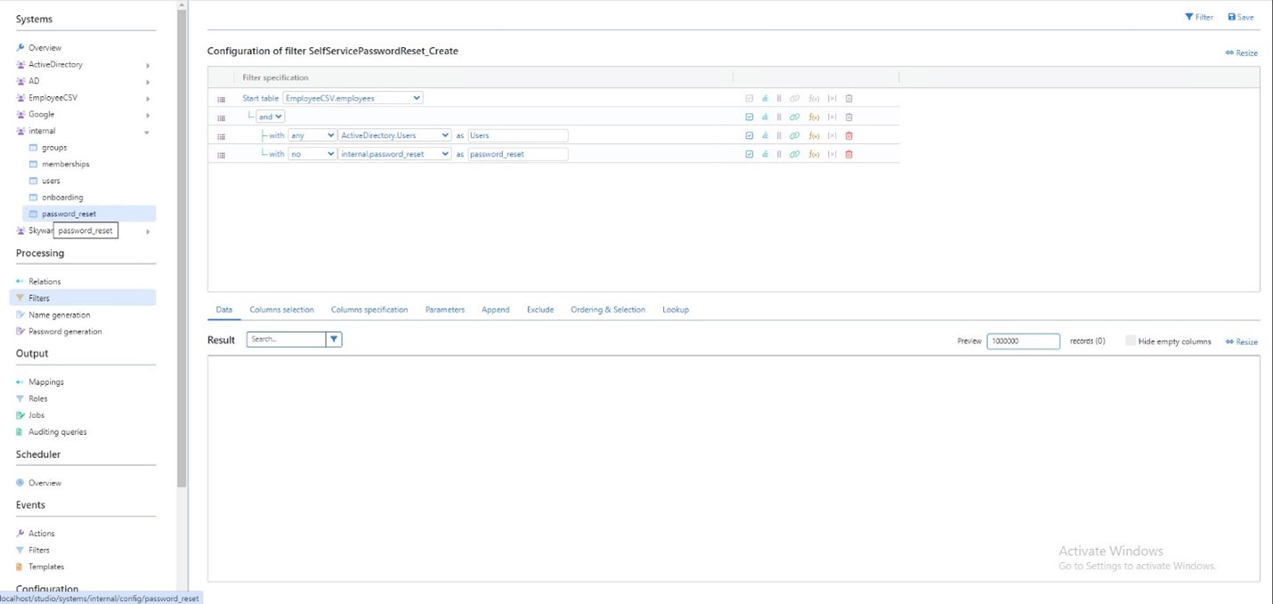Click the |x| icon on the 'and' condition row

[831, 117]
